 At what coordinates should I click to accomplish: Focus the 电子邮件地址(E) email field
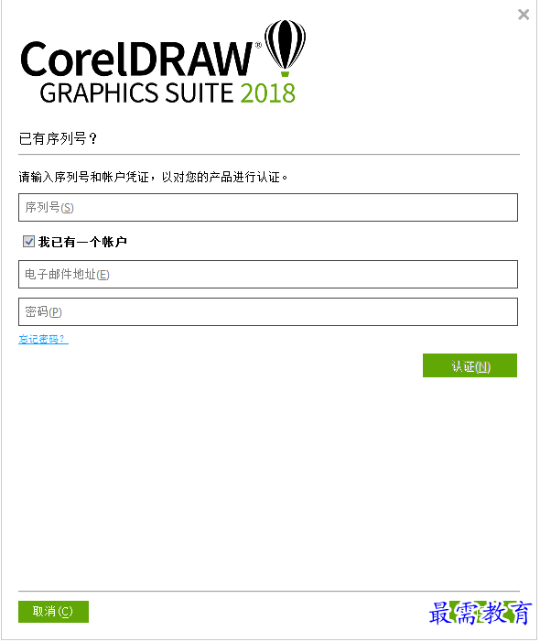[x=268, y=274]
